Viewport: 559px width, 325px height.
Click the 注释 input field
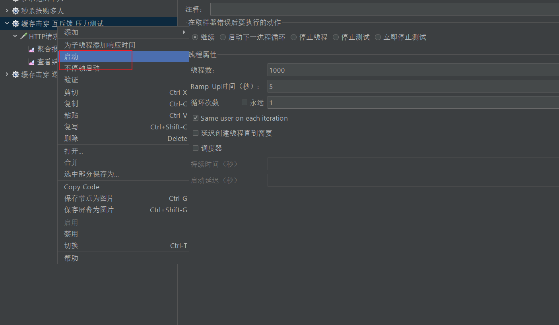384,9
